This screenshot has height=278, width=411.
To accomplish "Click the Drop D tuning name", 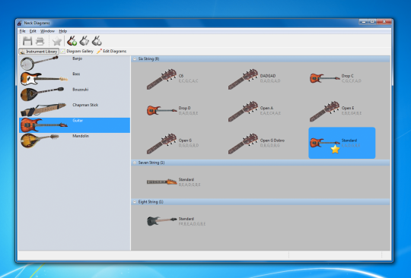I will [x=184, y=108].
